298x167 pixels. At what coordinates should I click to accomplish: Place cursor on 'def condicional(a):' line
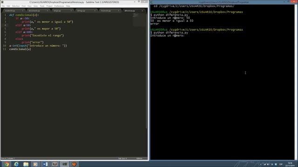24,15
